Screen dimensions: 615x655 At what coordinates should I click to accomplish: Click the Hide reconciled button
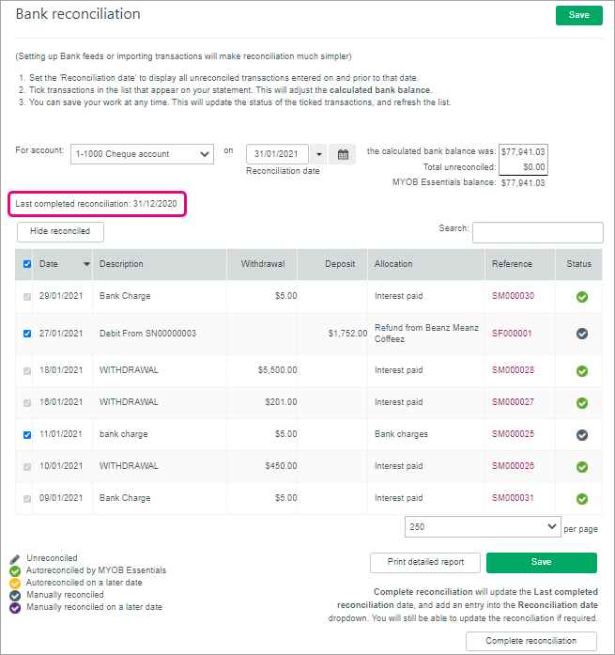pyautogui.click(x=60, y=231)
